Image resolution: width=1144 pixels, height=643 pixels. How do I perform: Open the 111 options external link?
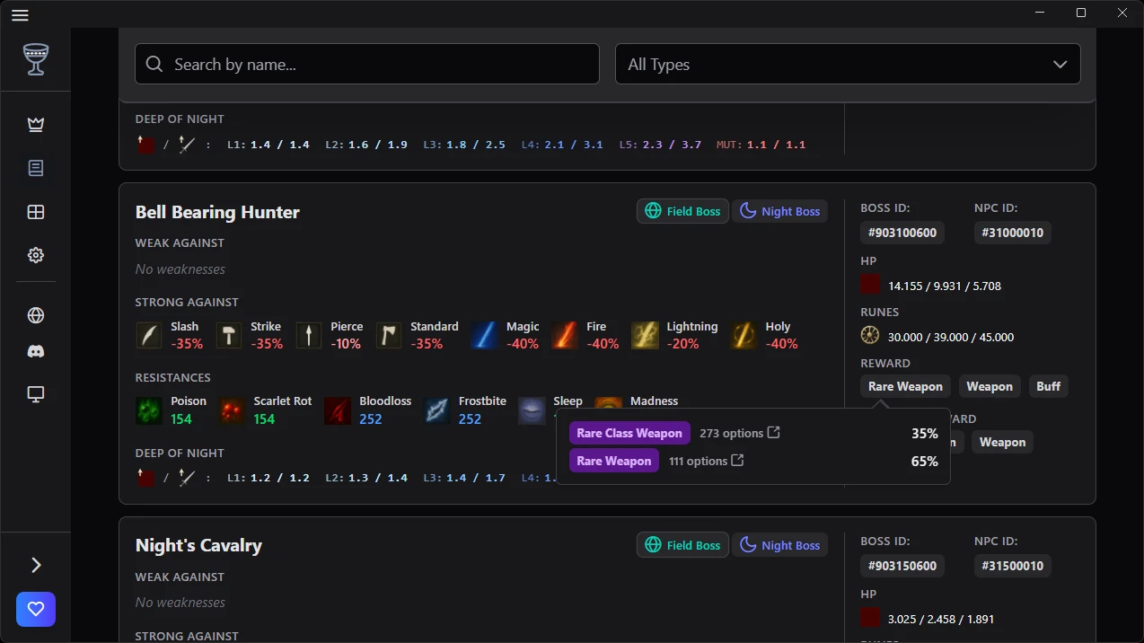(x=737, y=461)
